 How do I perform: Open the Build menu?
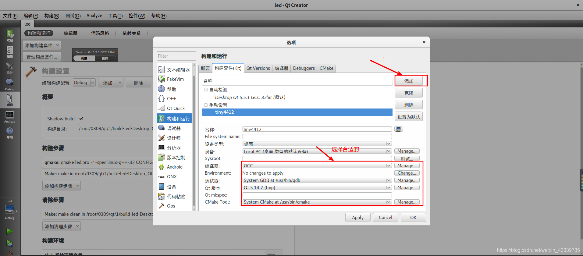(52, 16)
